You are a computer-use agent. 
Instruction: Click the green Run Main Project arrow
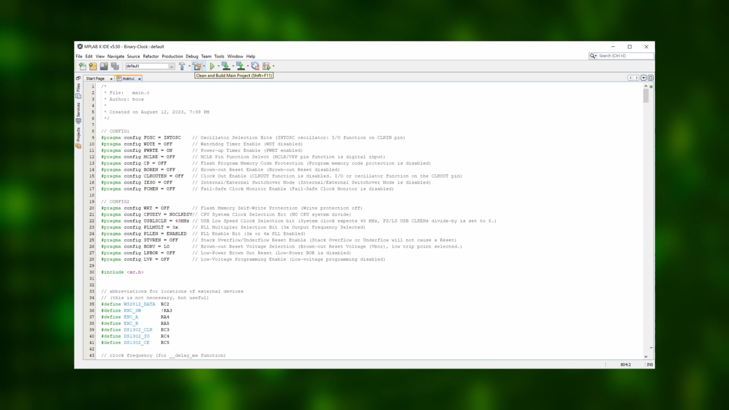click(212, 66)
